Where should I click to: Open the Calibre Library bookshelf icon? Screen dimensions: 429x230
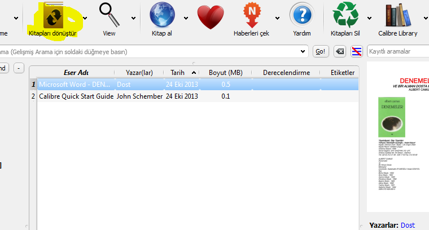[x=398, y=20]
